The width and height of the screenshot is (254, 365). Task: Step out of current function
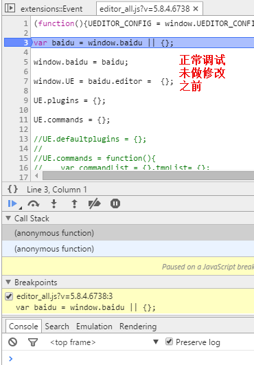74,203
